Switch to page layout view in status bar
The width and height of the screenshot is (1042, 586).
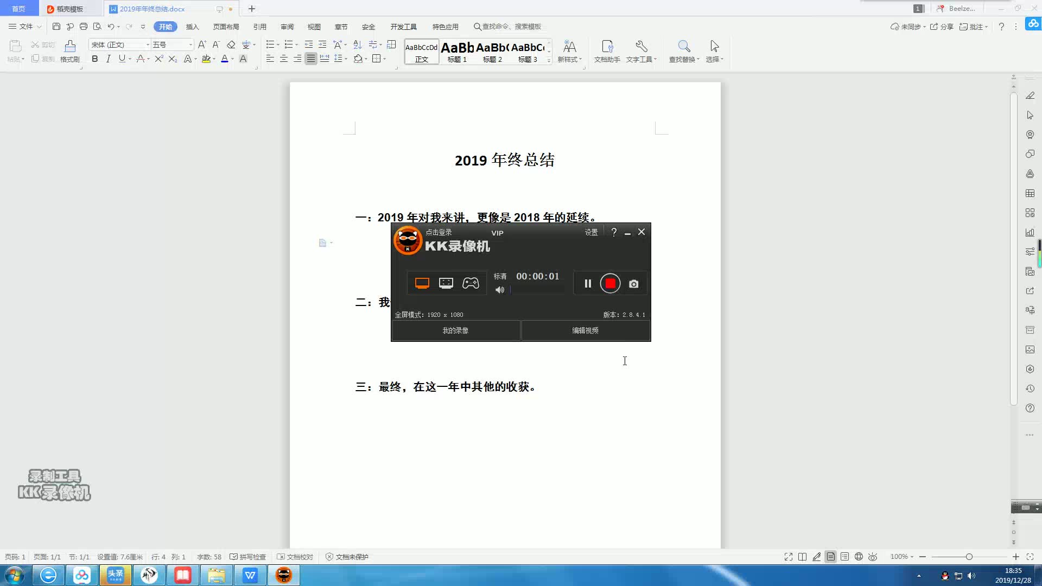click(830, 557)
